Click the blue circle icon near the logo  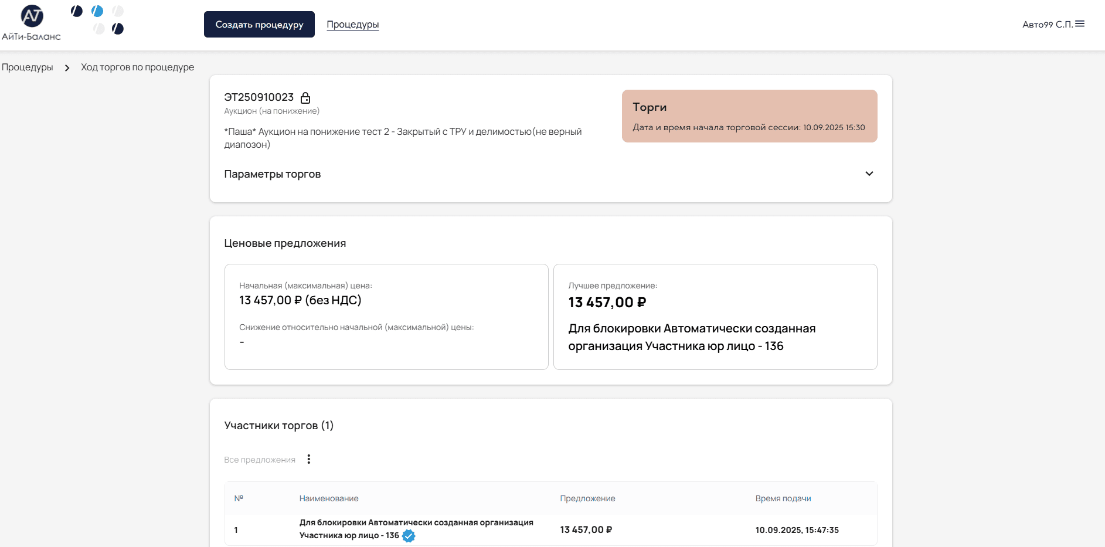(x=97, y=11)
